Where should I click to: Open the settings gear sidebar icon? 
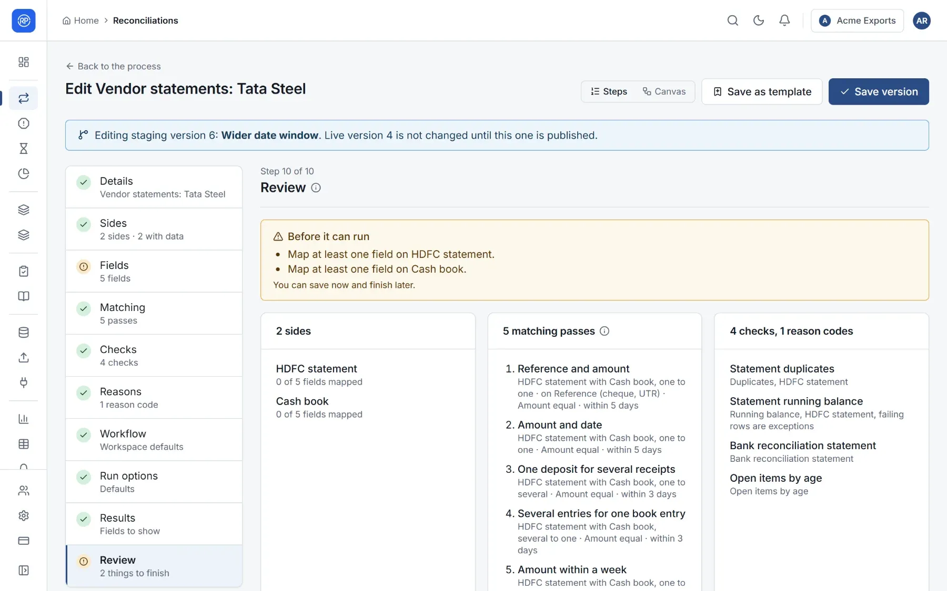point(24,516)
